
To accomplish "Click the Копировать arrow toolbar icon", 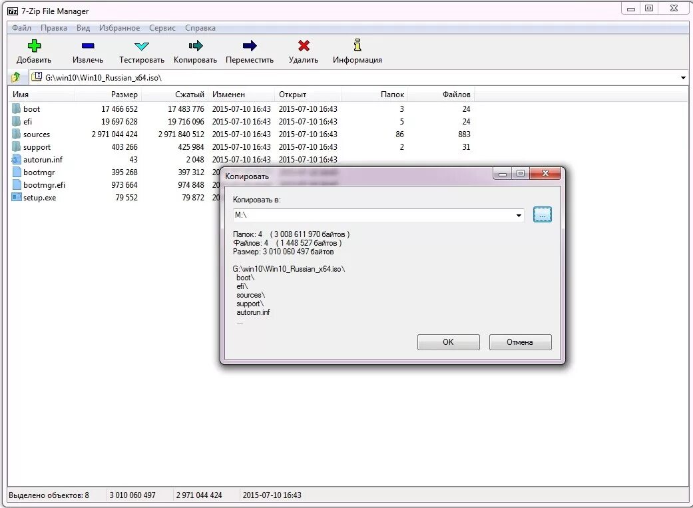I will click(x=195, y=45).
